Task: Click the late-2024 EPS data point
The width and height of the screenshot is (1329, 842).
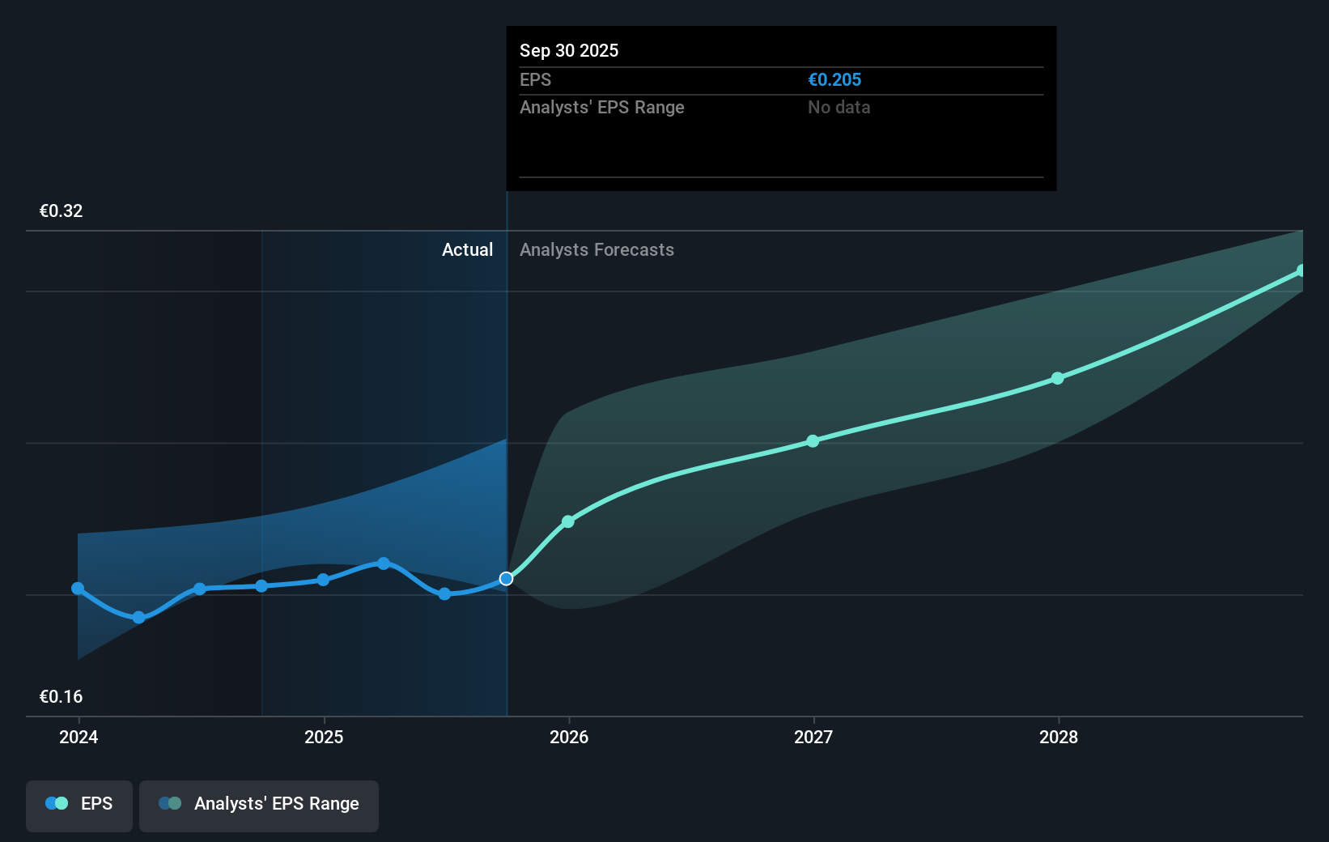Action: coord(261,586)
